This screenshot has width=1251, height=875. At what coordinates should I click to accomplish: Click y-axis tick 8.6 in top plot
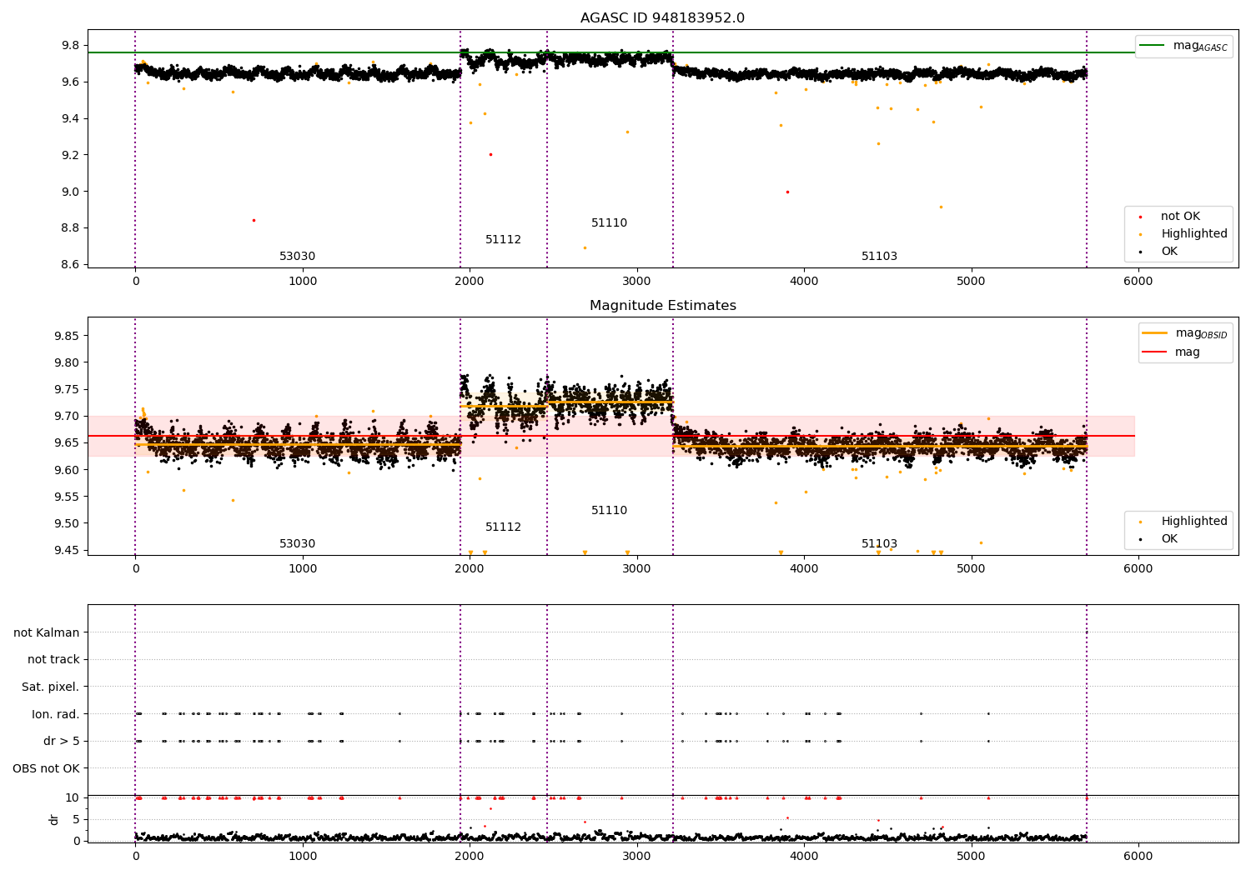point(70,265)
